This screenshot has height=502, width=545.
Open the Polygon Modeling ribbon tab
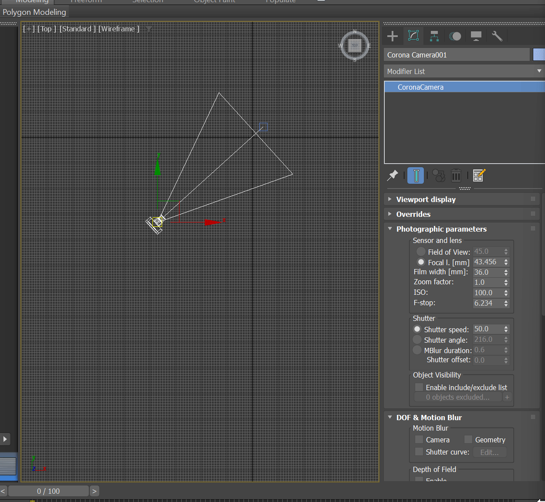[34, 12]
